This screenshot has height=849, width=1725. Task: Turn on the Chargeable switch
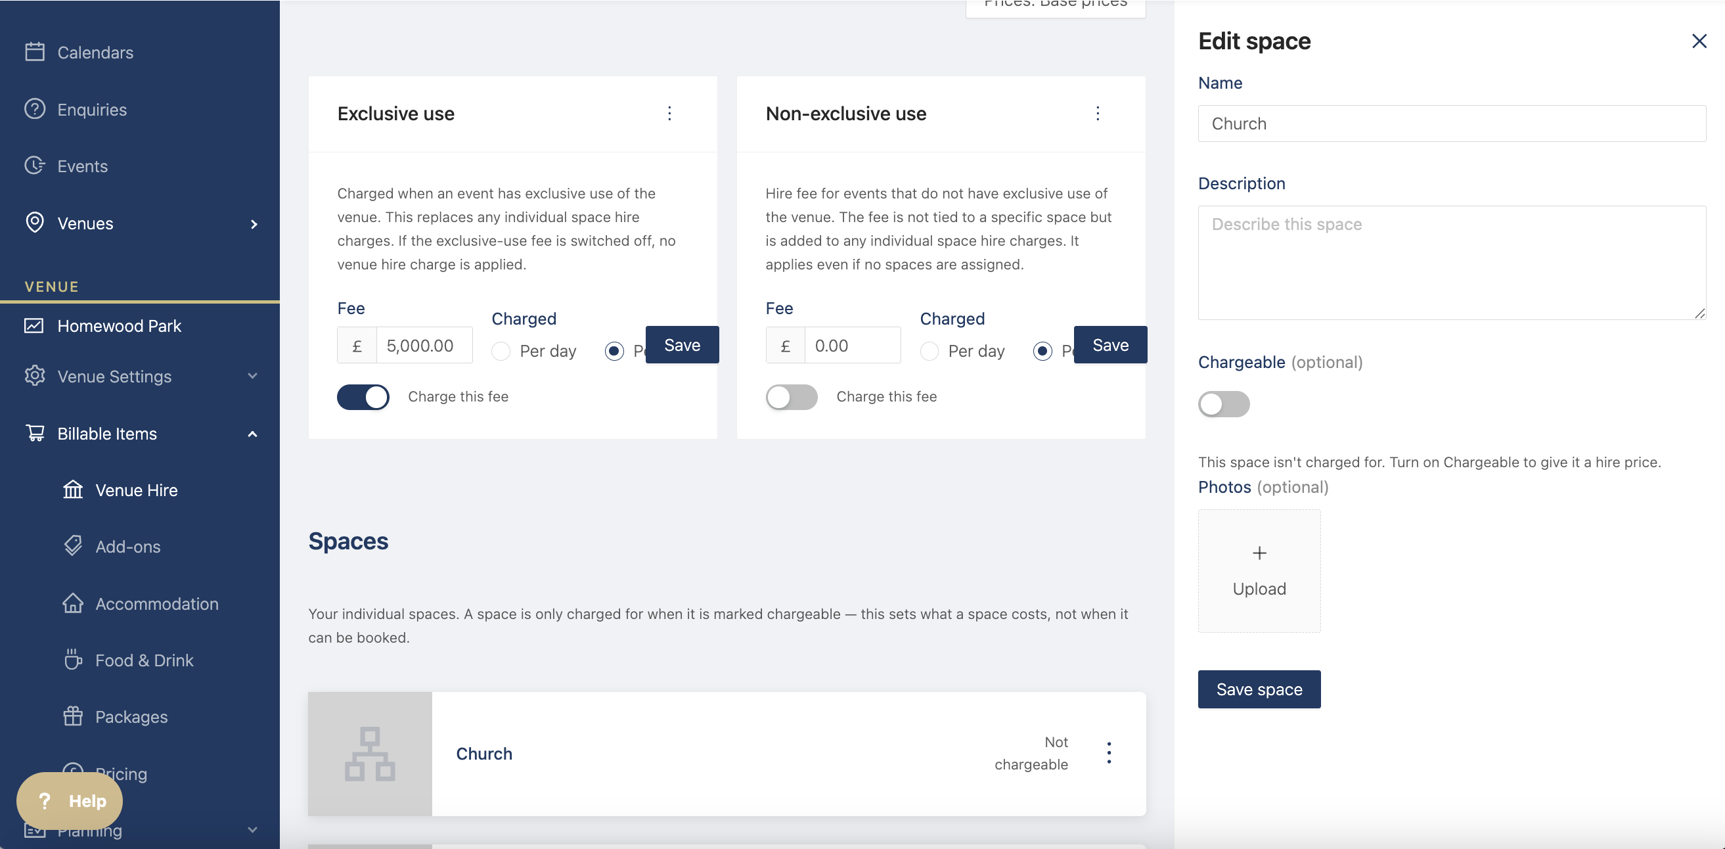[x=1223, y=404]
